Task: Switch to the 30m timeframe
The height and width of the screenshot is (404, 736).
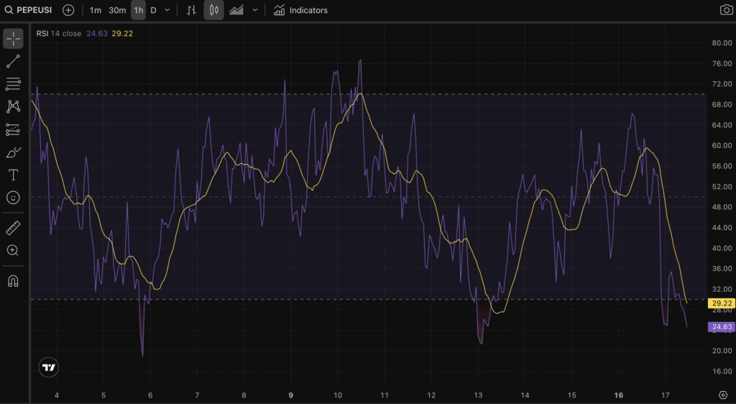Action: pyautogui.click(x=117, y=10)
